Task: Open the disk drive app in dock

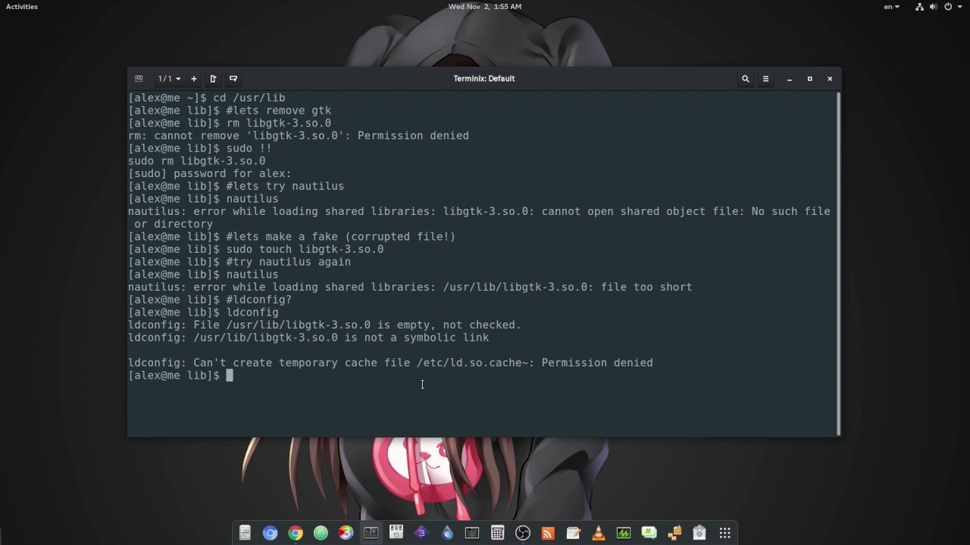Action: [396, 533]
